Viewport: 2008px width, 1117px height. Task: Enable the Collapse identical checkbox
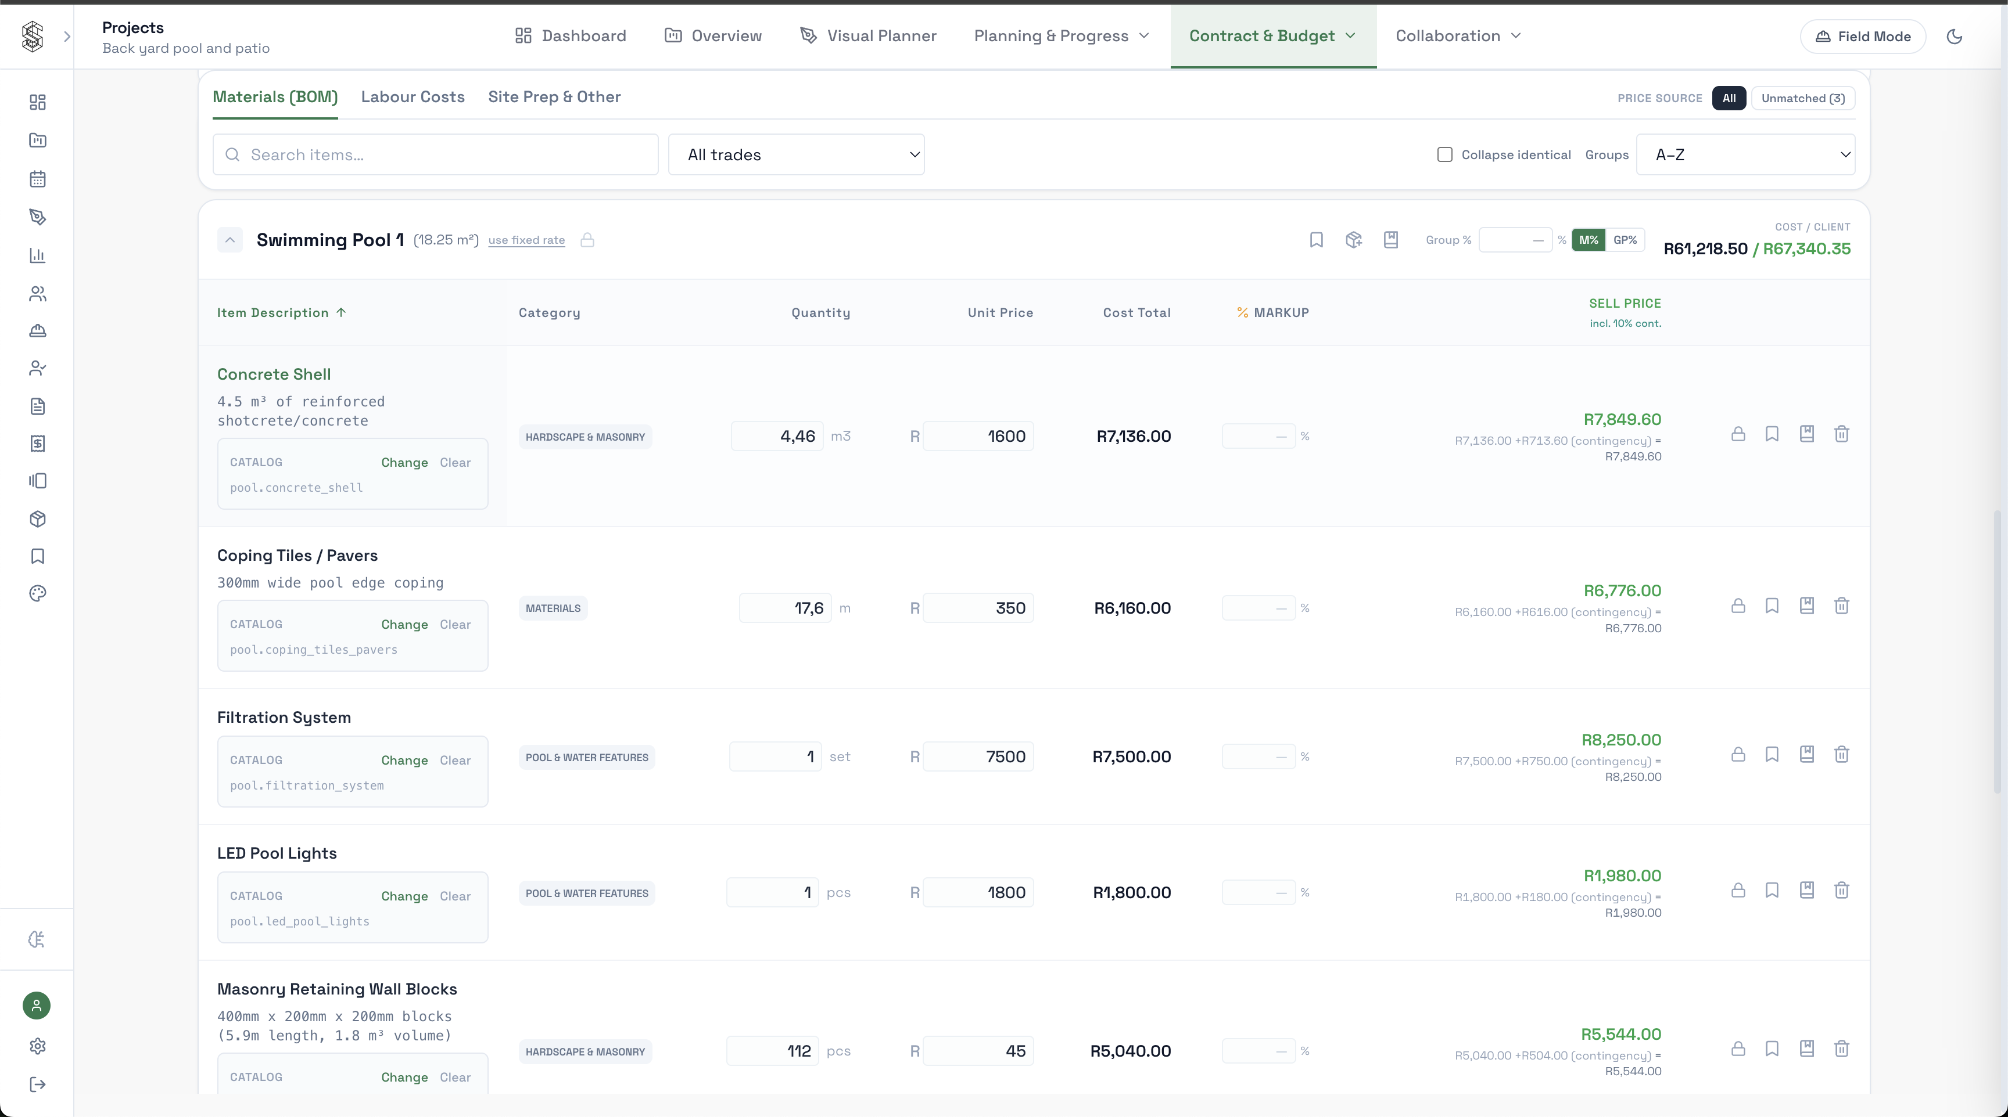point(1444,154)
